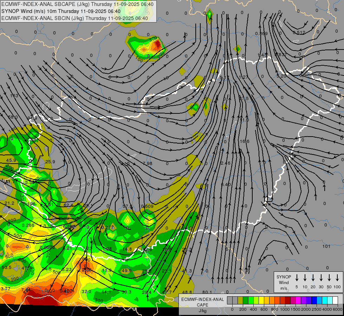
Task: Click the 0.369 value on the map
Action: [261, 34]
